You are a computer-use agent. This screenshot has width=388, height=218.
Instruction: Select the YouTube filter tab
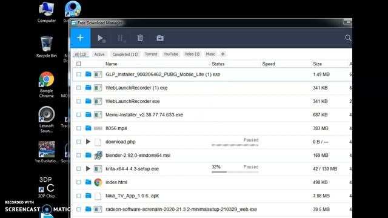click(x=171, y=54)
